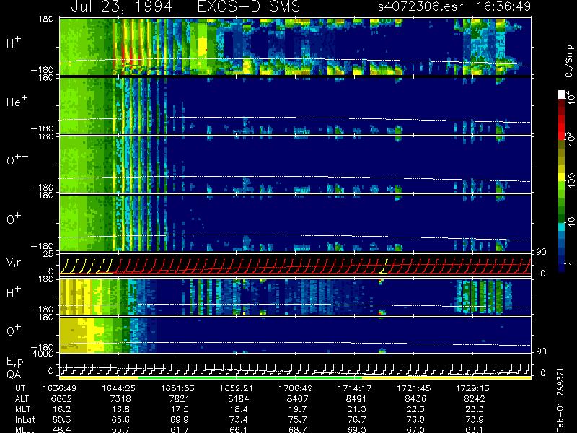This screenshot has height=433, width=577.
Task: Click altitude value '8242'
Action: [474, 399]
